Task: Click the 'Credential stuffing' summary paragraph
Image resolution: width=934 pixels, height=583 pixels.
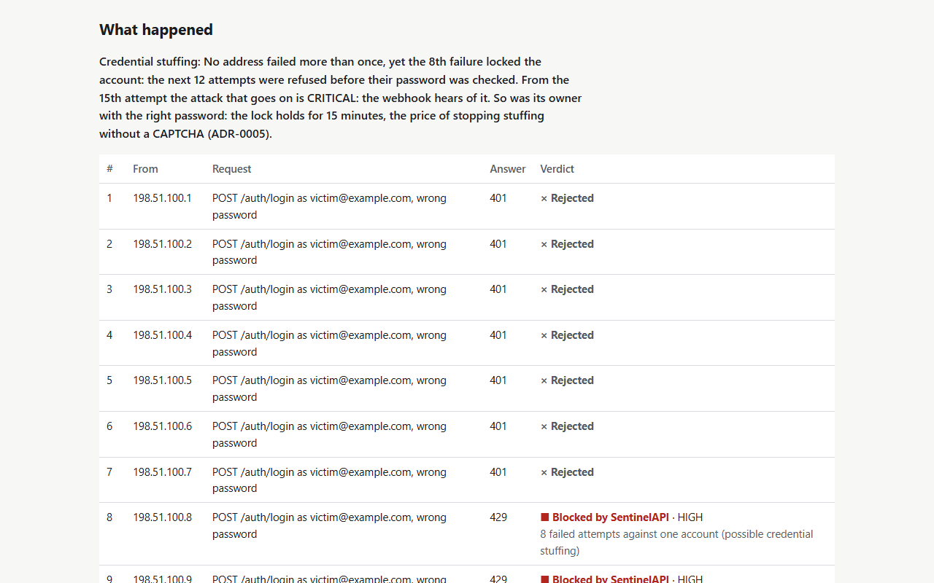Action: coord(341,98)
